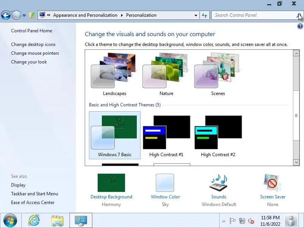Click the Window Color swatch icon
Image resolution: width=304 pixels, height=228 pixels.
tap(165, 183)
